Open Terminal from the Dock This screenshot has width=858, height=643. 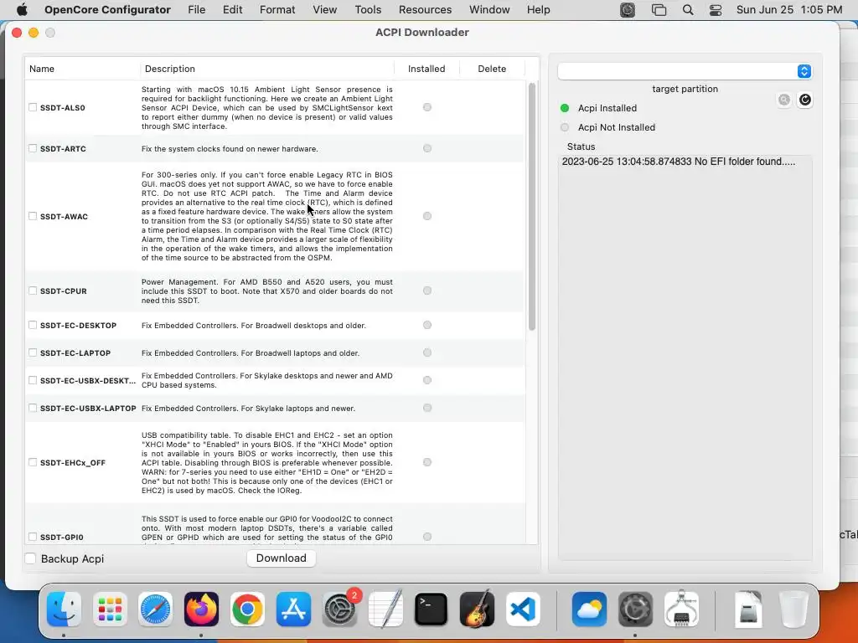click(432, 610)
